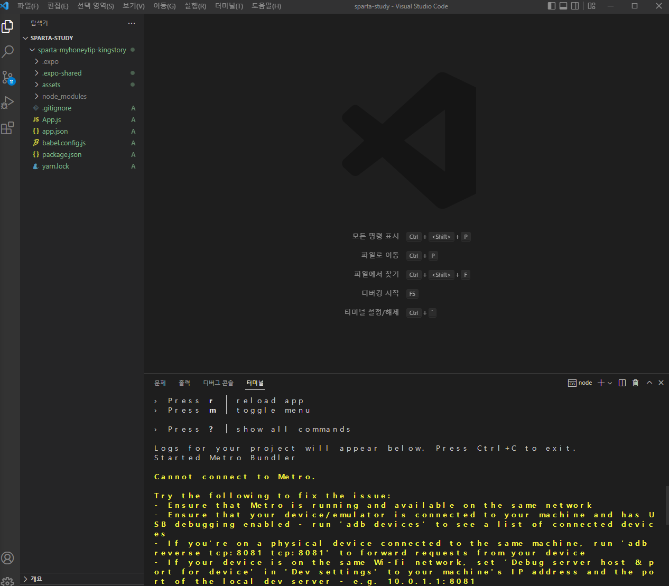This screenshot has width=669, height=586.
Task: Open the Run and Debug view
Action: [x=8, y=103]
